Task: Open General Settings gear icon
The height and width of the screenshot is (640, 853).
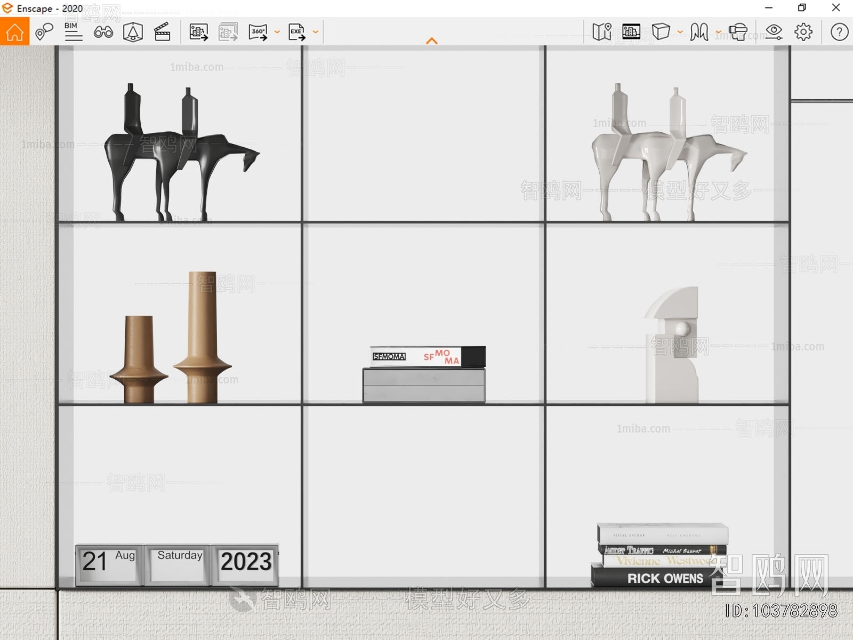Action: click(803, 32)
